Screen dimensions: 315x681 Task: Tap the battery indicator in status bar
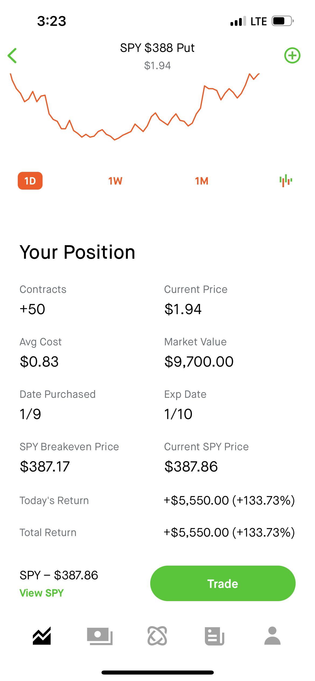click(282, 21)
